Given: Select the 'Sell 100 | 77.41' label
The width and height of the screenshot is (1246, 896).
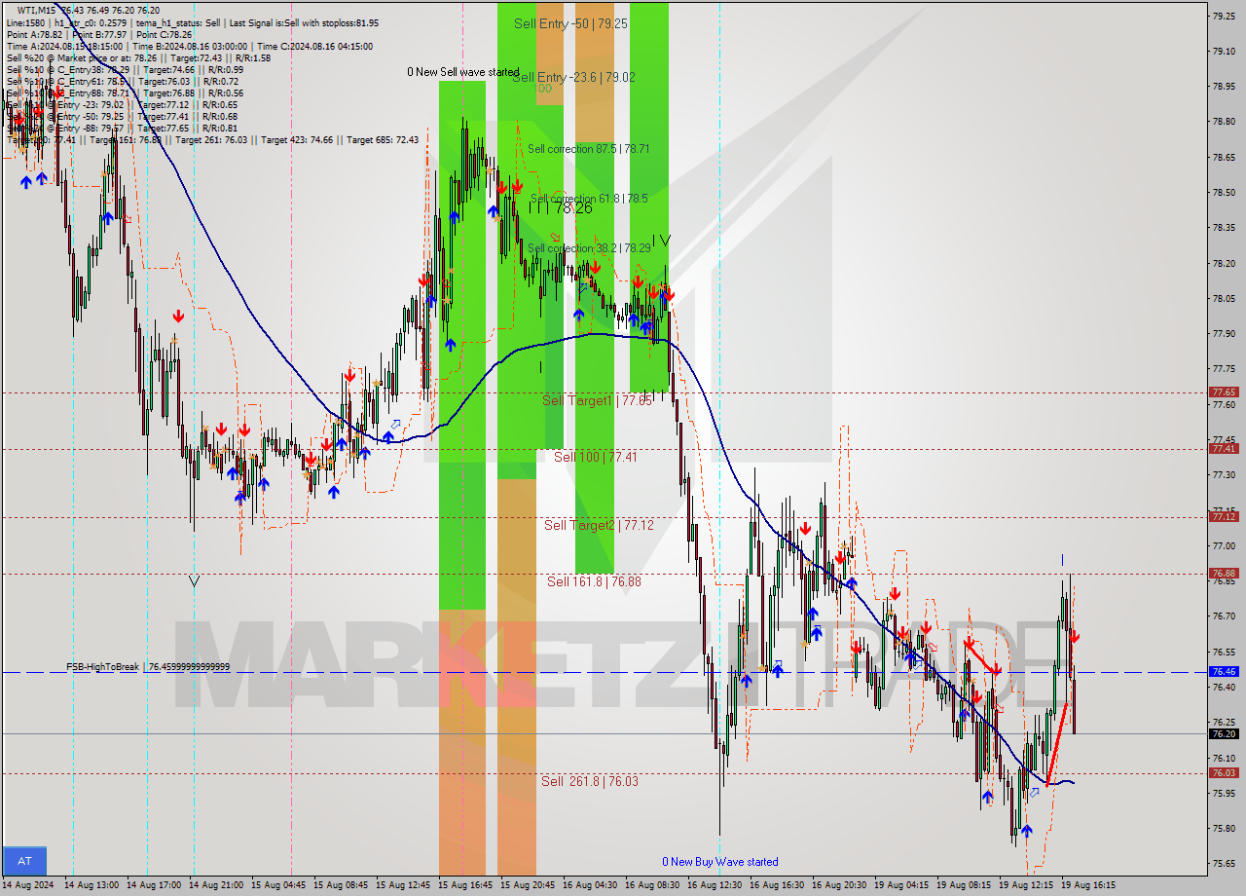Looking at the screenshot, I should coord(596,457).
